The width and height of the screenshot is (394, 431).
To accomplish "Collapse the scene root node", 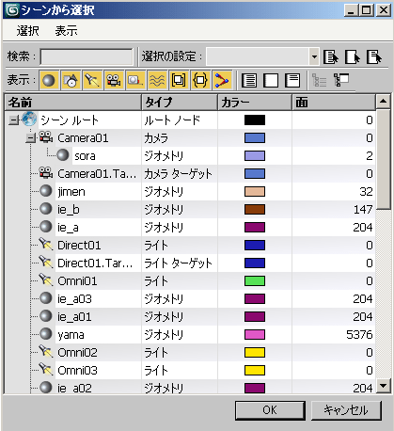I will coord(13,120).
